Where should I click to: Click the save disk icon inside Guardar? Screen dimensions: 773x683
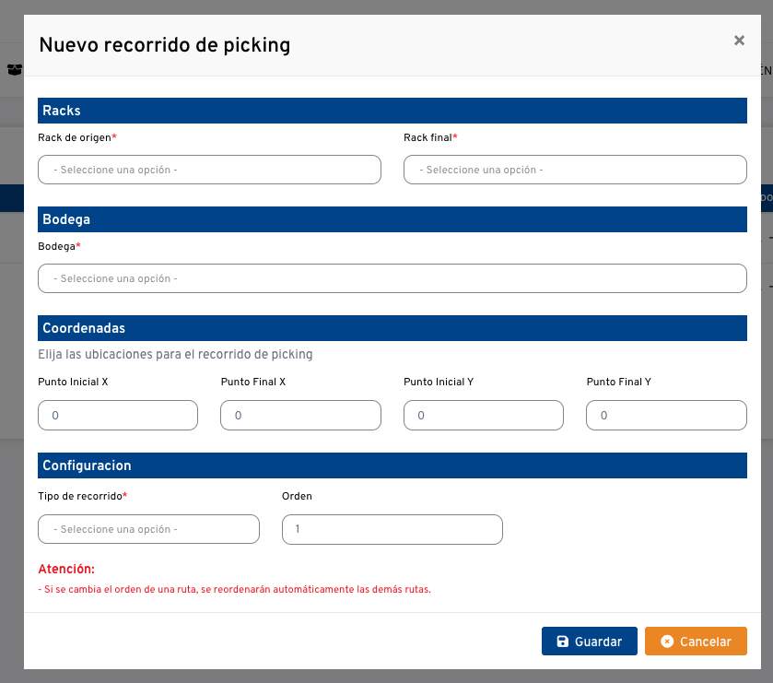pos(562,641)
